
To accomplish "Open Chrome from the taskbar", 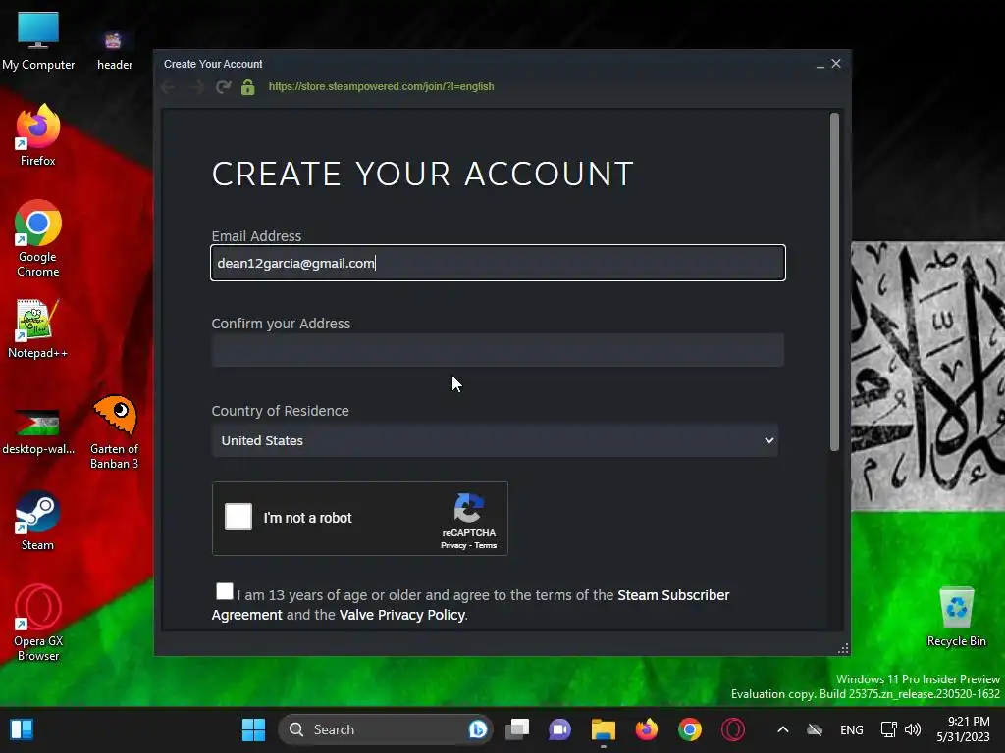I will 690,729.
